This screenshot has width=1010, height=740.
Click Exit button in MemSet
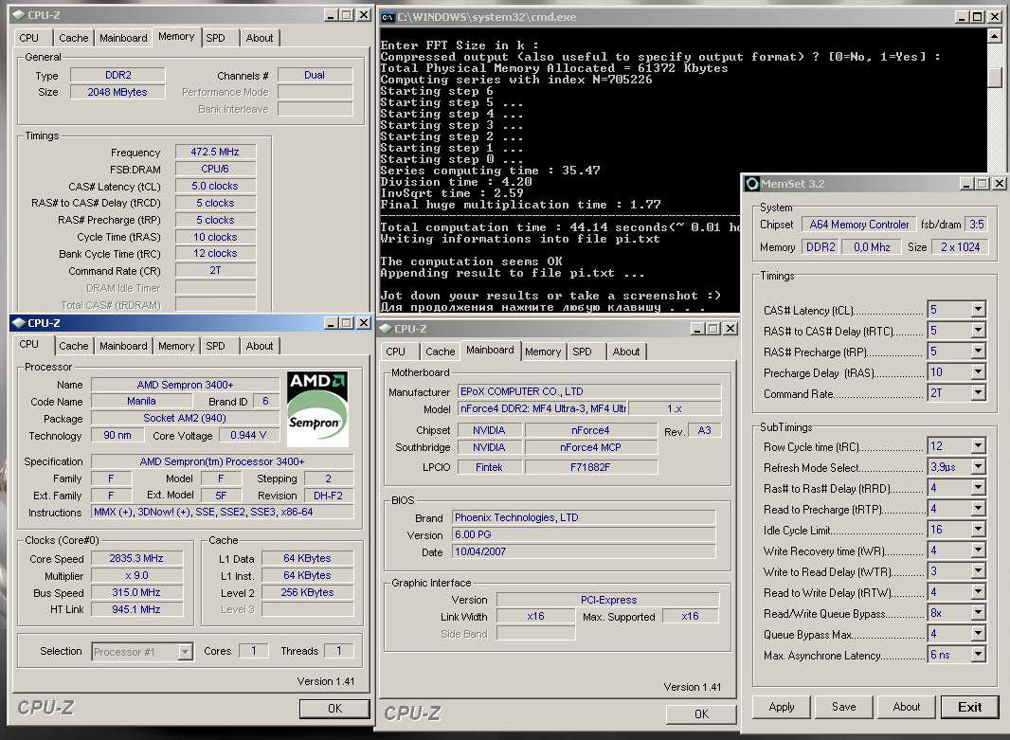(969, 707)
